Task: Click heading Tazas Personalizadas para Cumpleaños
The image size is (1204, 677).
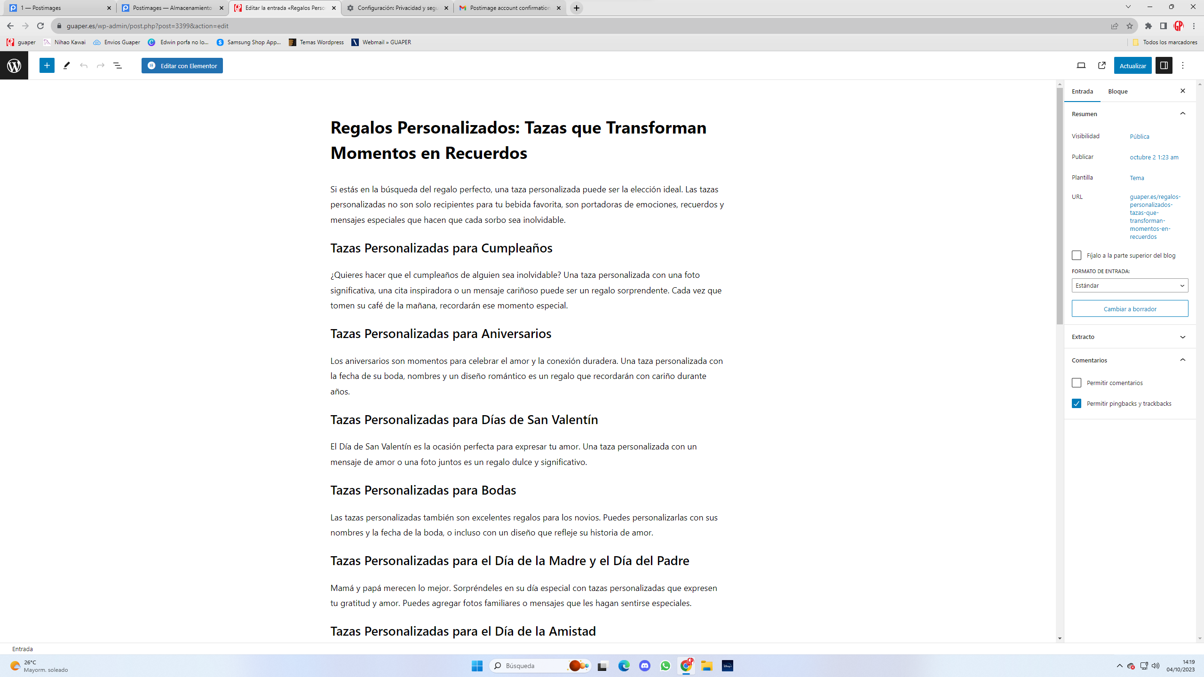Action: pos(441,248)
